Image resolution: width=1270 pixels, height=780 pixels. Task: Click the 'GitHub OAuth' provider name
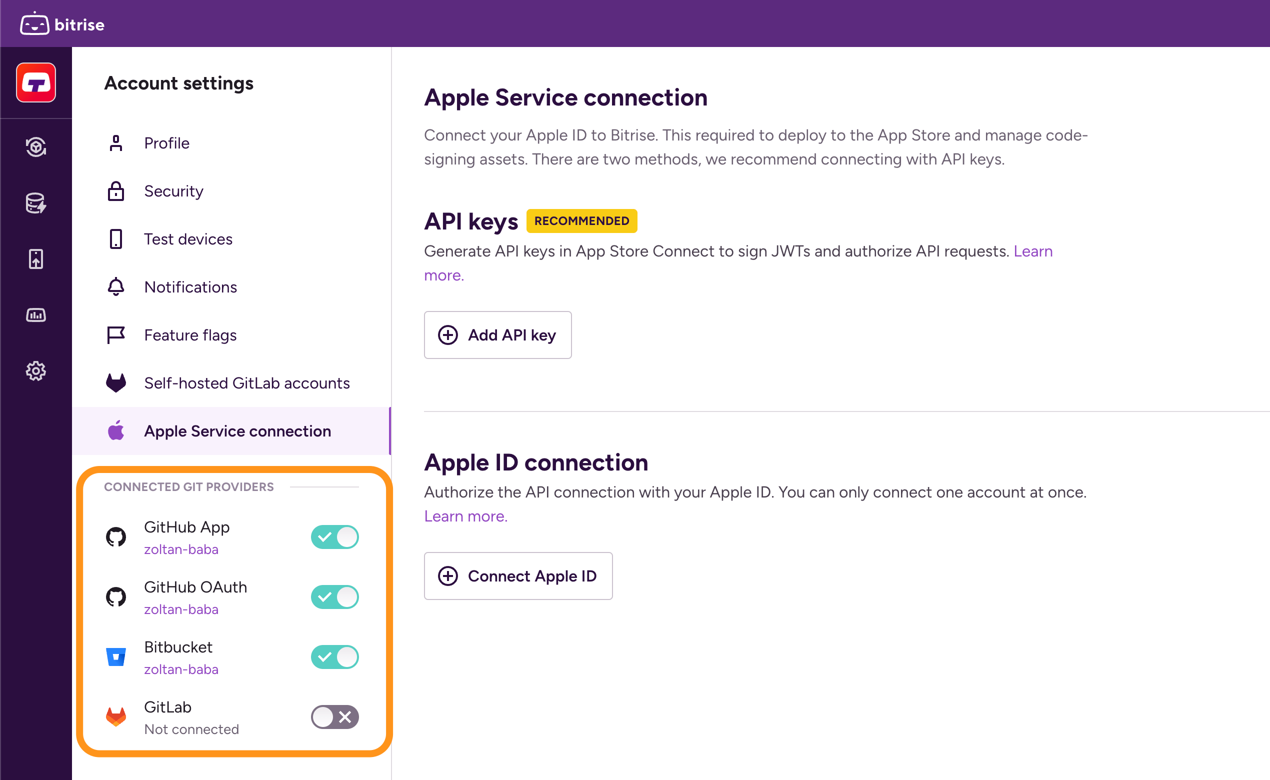[195, 587]
